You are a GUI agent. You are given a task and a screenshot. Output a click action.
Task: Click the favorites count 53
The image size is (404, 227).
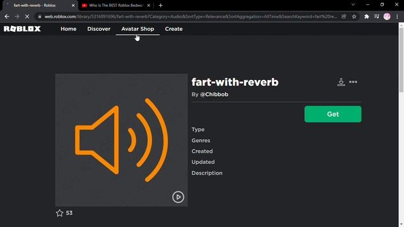click(x=69, y=213)
